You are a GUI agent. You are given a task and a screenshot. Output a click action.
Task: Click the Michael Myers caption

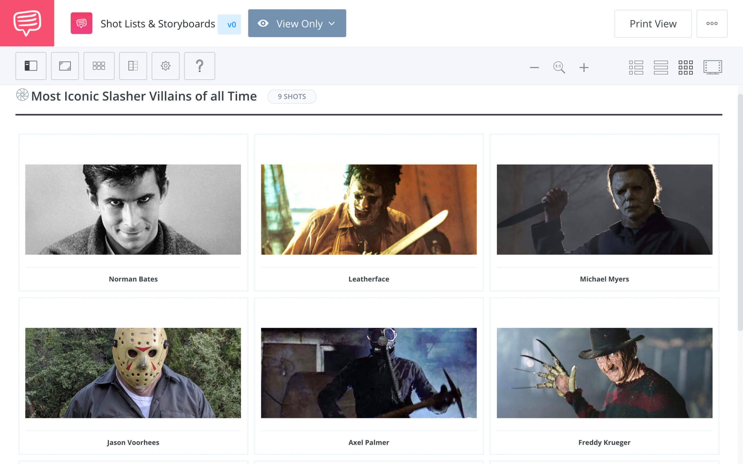click(x=604, y=279)
